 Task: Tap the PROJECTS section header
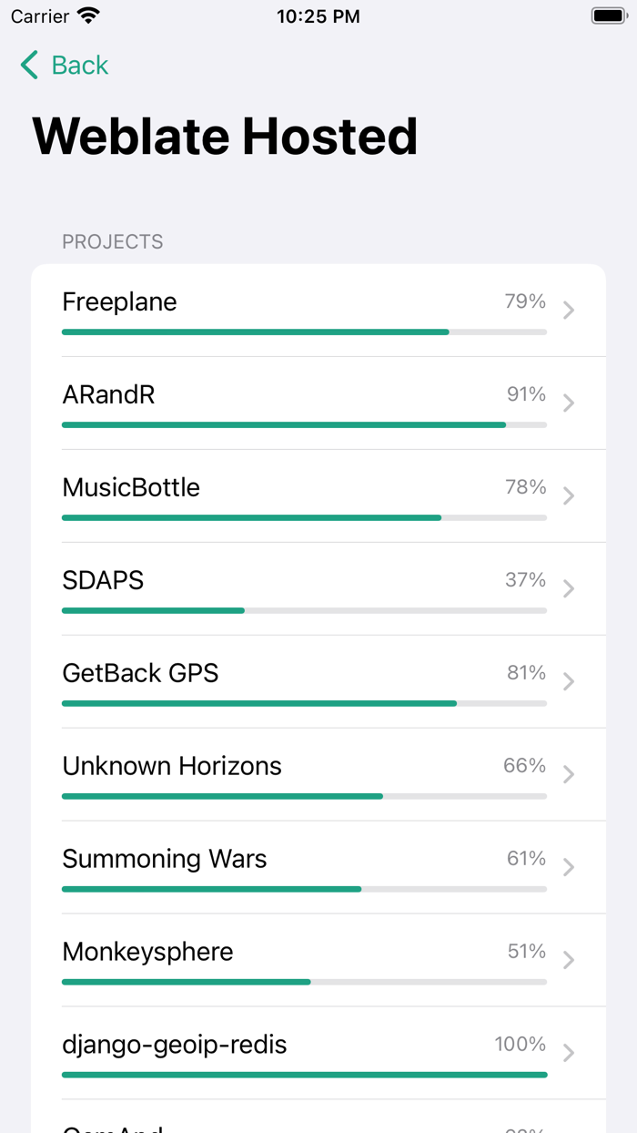[x=112, y=241]
